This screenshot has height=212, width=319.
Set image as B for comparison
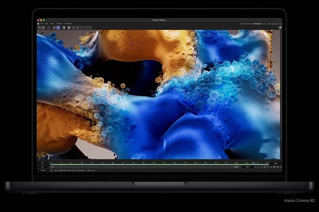(x=77, y=28)
